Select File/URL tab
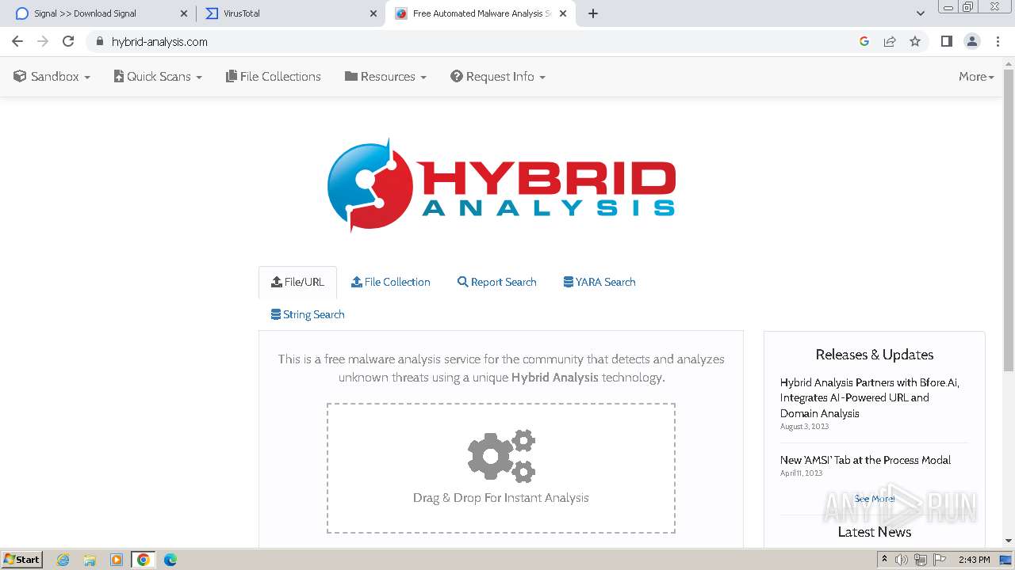 (x=297, y=282)
